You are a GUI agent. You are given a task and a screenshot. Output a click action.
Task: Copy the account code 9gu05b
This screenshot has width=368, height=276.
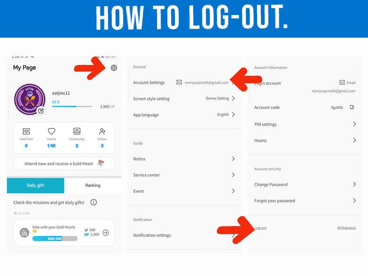point(352,107)
